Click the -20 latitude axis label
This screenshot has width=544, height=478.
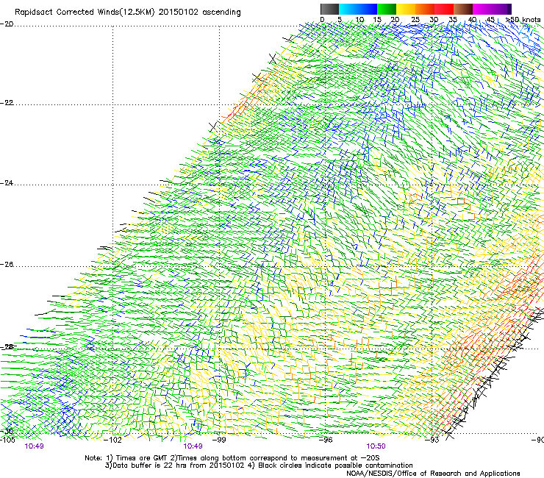pos(7,24)
